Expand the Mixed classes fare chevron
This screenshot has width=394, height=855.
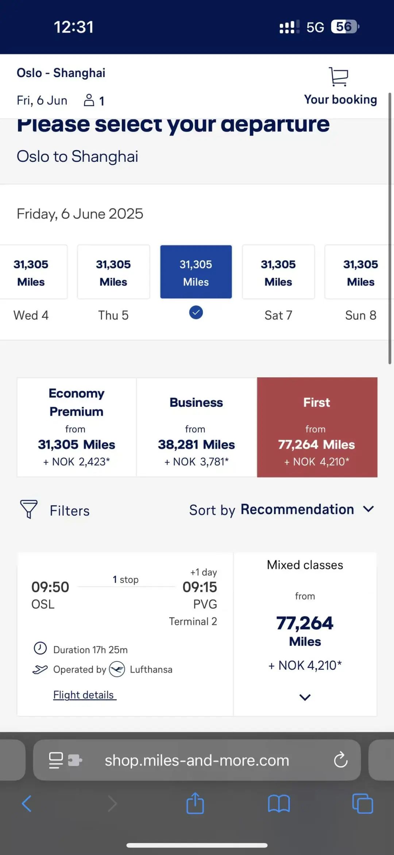305,697
